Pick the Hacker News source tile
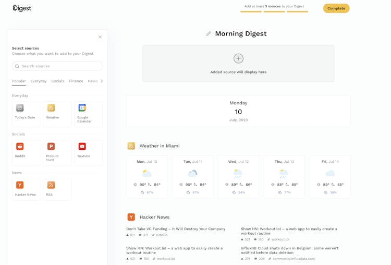391x265 pixels. 26,189
